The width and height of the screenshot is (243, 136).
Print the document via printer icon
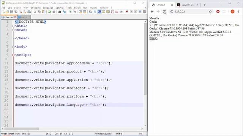(29, 12)
